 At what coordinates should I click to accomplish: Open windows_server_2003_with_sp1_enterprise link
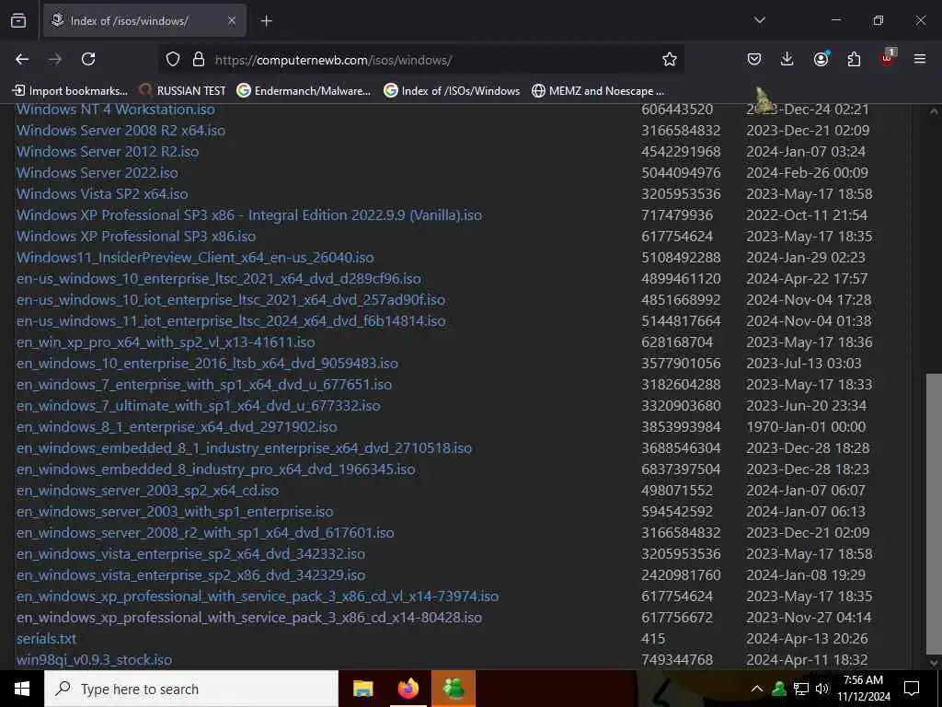[x=175, y=512]
